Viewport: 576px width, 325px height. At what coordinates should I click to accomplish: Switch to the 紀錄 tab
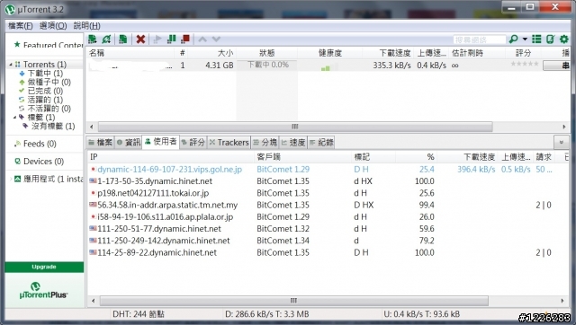pos(321,142)
